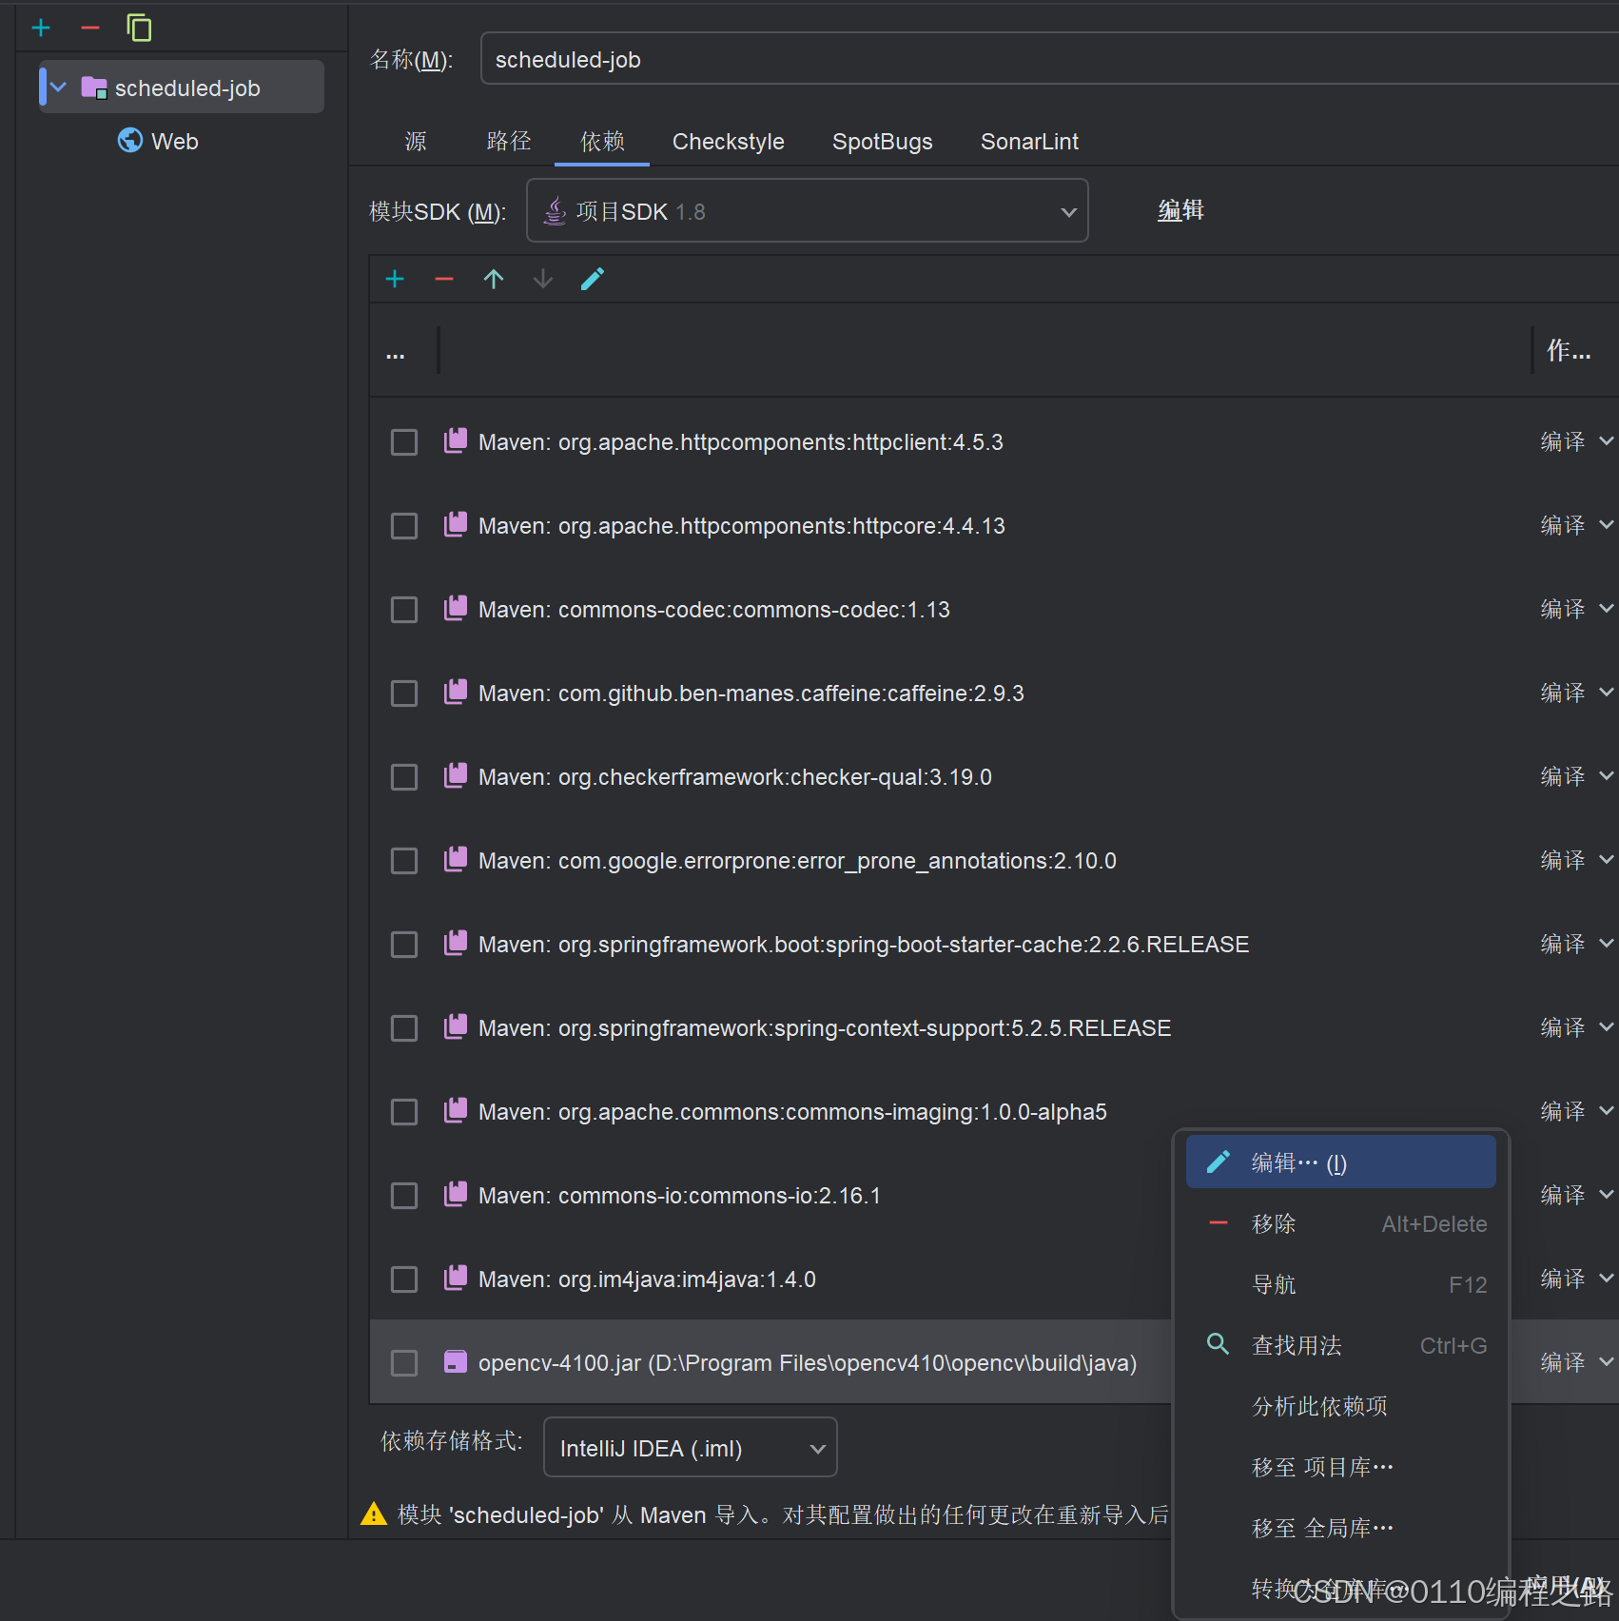Move dependency down with the down arrow icon
Viewport: 1619px width, 1621px height.
(x=542, y=278)
